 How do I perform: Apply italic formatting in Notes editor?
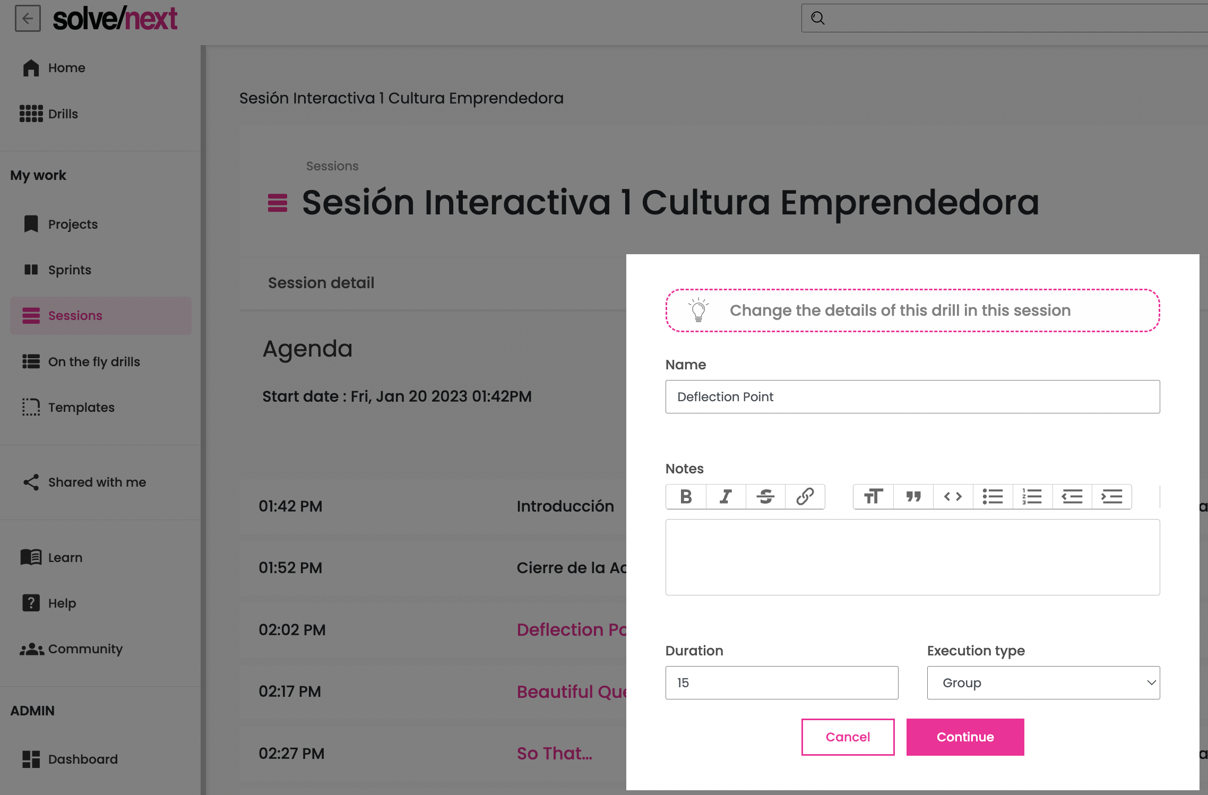point(726,497)
